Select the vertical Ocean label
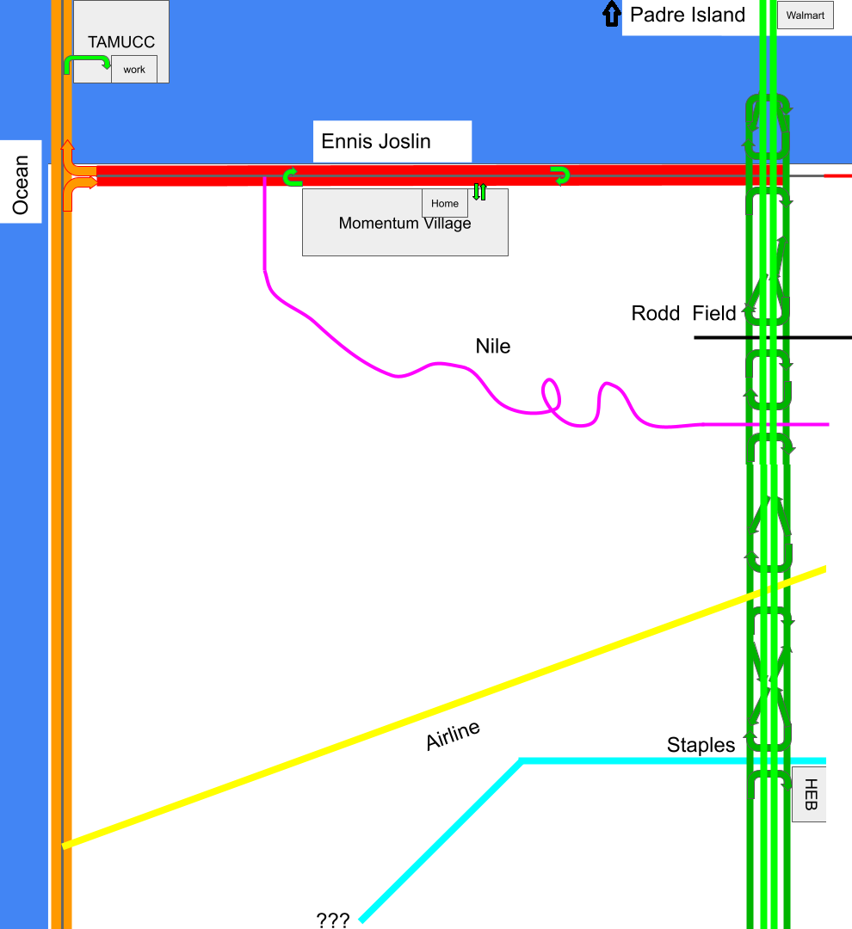The image size is (852, 929). click(21, 184)
